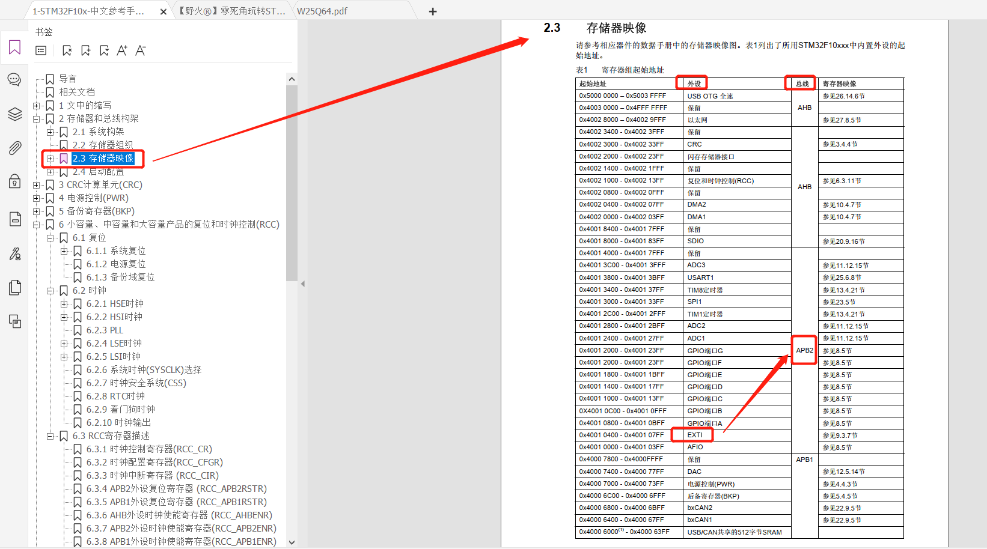Go to '6.2.3 PLL' bookmark
The image size is (987, 549).
pos(105,330)
